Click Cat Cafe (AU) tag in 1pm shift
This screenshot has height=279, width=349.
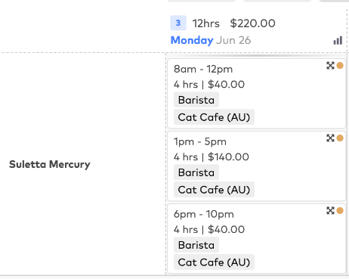214,190
